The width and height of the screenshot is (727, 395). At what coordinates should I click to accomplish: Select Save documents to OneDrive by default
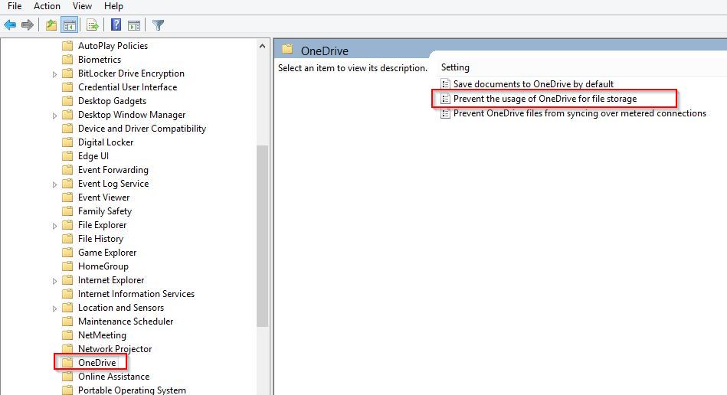pos(533,83)
